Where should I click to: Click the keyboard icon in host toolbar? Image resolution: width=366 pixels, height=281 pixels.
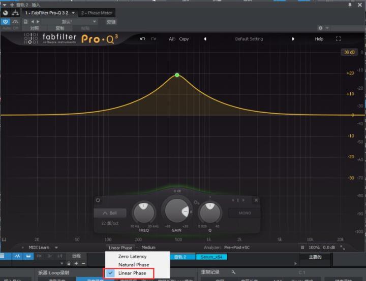(x=28, y=256)
